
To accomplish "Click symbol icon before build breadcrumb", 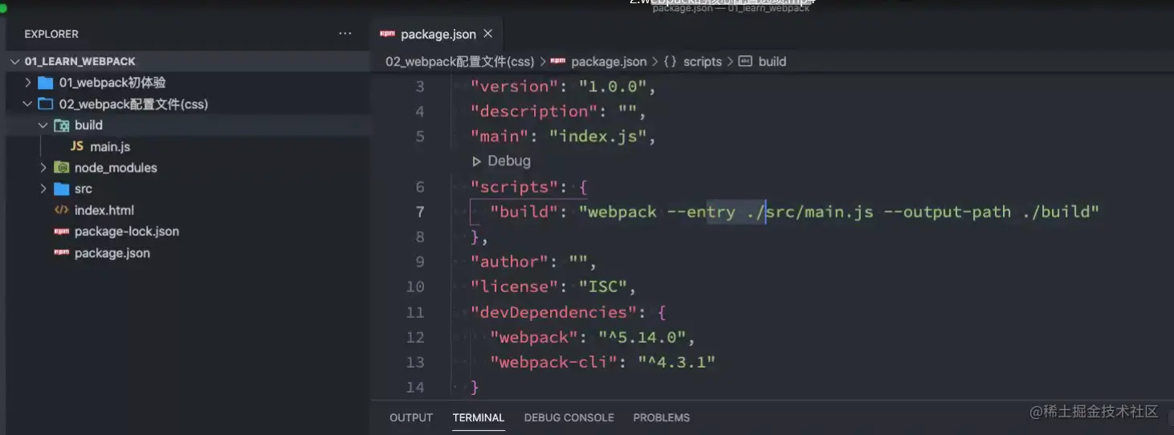I will (744, 61).
